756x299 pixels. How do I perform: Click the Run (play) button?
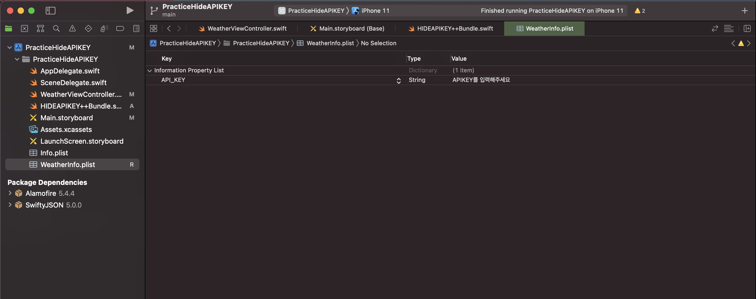pos(130,11)
